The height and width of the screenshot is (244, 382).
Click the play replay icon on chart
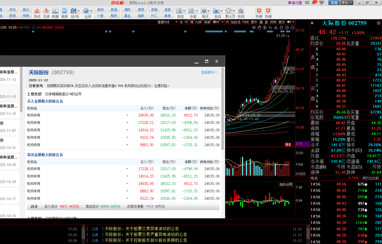coord(265,27)
